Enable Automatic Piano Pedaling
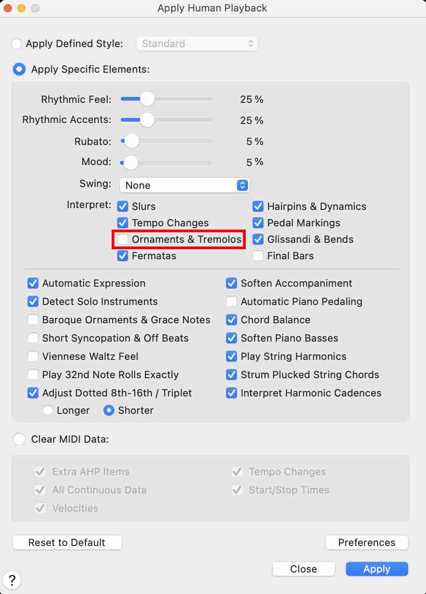The height and width of the screenshot is (594, 426). pyautogui.click(x=232, y=301)
